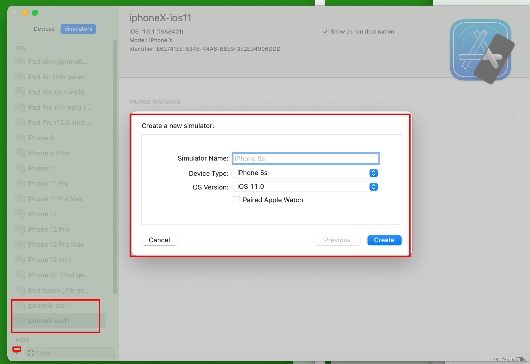The width and height of the screenshot is (530, 364).
Task: Focus the Simulator Name text field
Action: (306, 159)
